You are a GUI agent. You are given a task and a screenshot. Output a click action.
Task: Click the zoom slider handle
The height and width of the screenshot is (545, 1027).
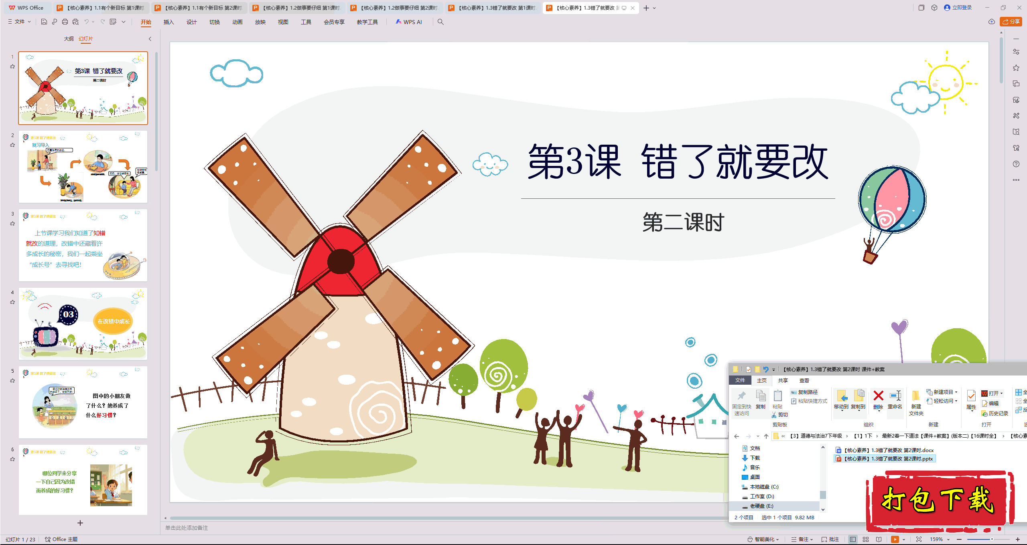992,539
